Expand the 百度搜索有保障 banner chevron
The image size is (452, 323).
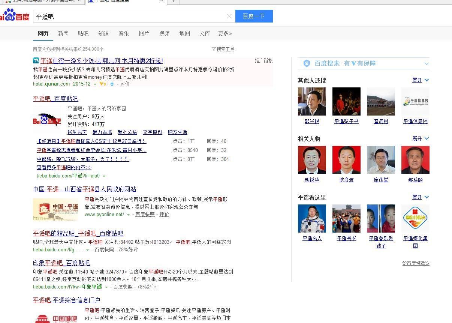(426, 63)
